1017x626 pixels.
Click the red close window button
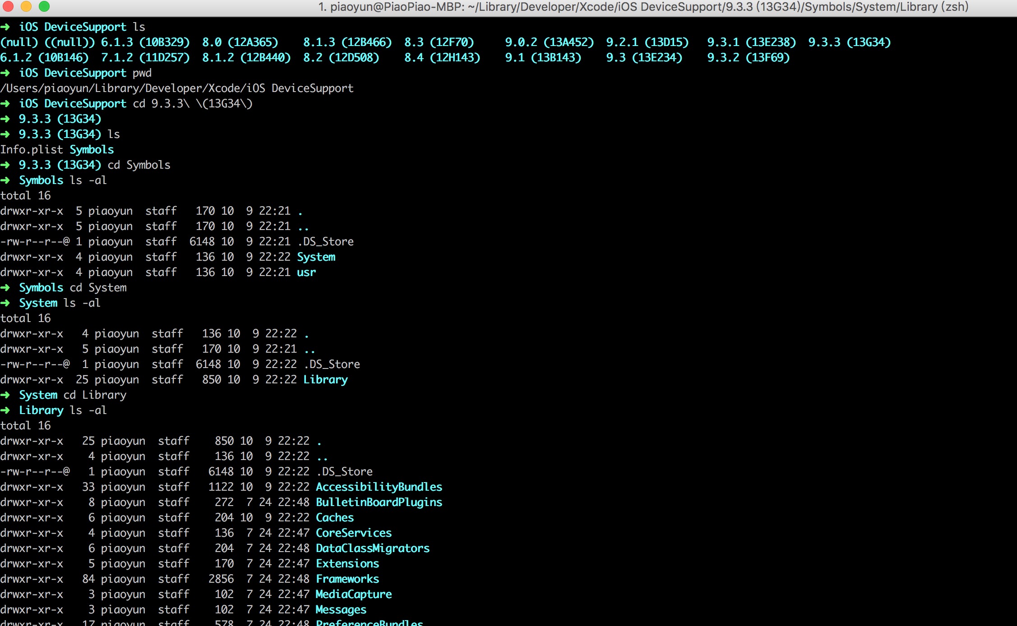8,6
